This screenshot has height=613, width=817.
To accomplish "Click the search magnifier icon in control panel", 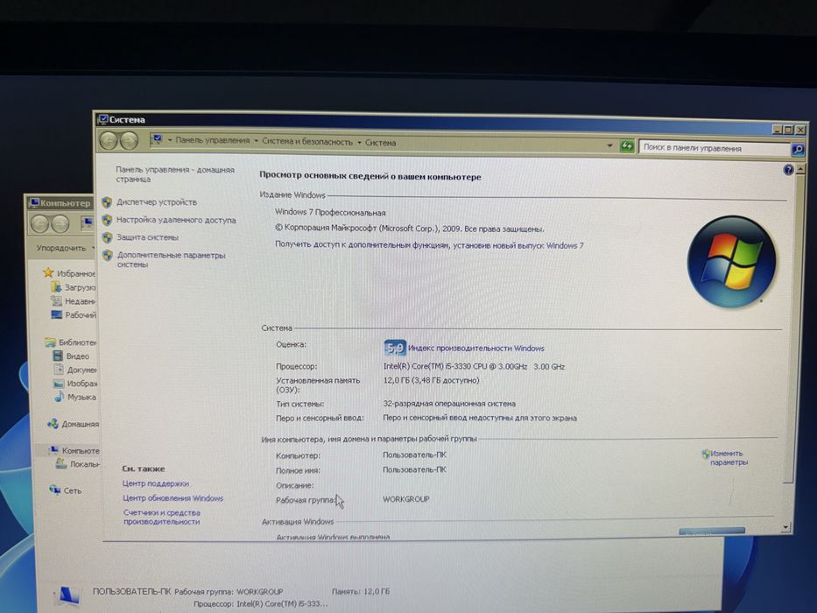I will [797, 150].
